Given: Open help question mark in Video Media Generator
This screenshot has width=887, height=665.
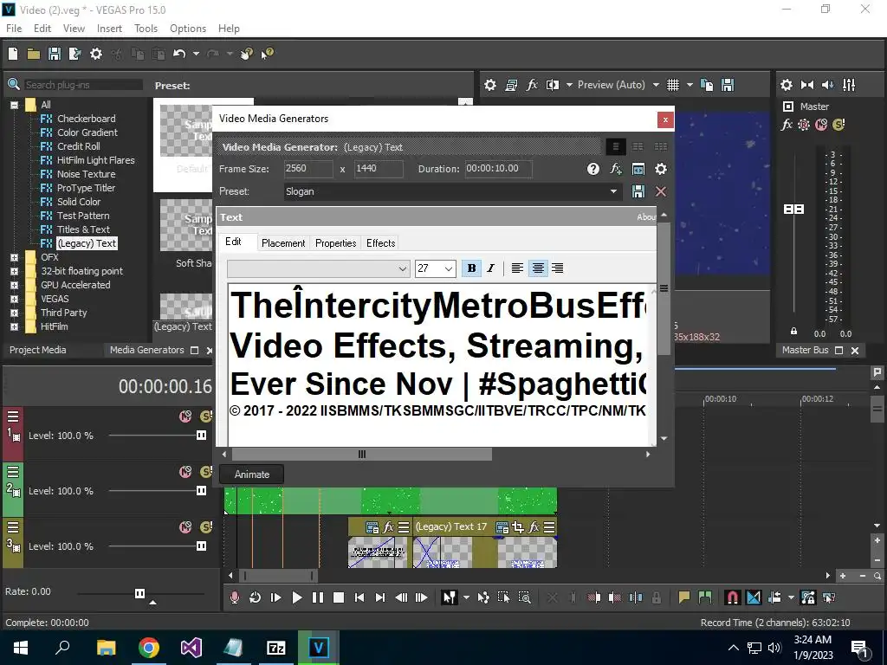Looking at the screenshot, I should pyautogui.click(x=592, y=169).
